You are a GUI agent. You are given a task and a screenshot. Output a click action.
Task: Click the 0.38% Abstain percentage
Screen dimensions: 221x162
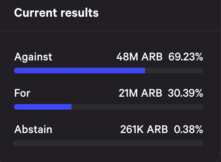[x=188, y=130]
